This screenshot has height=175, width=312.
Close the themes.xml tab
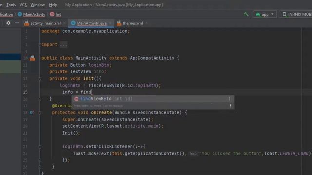(146, 23)
